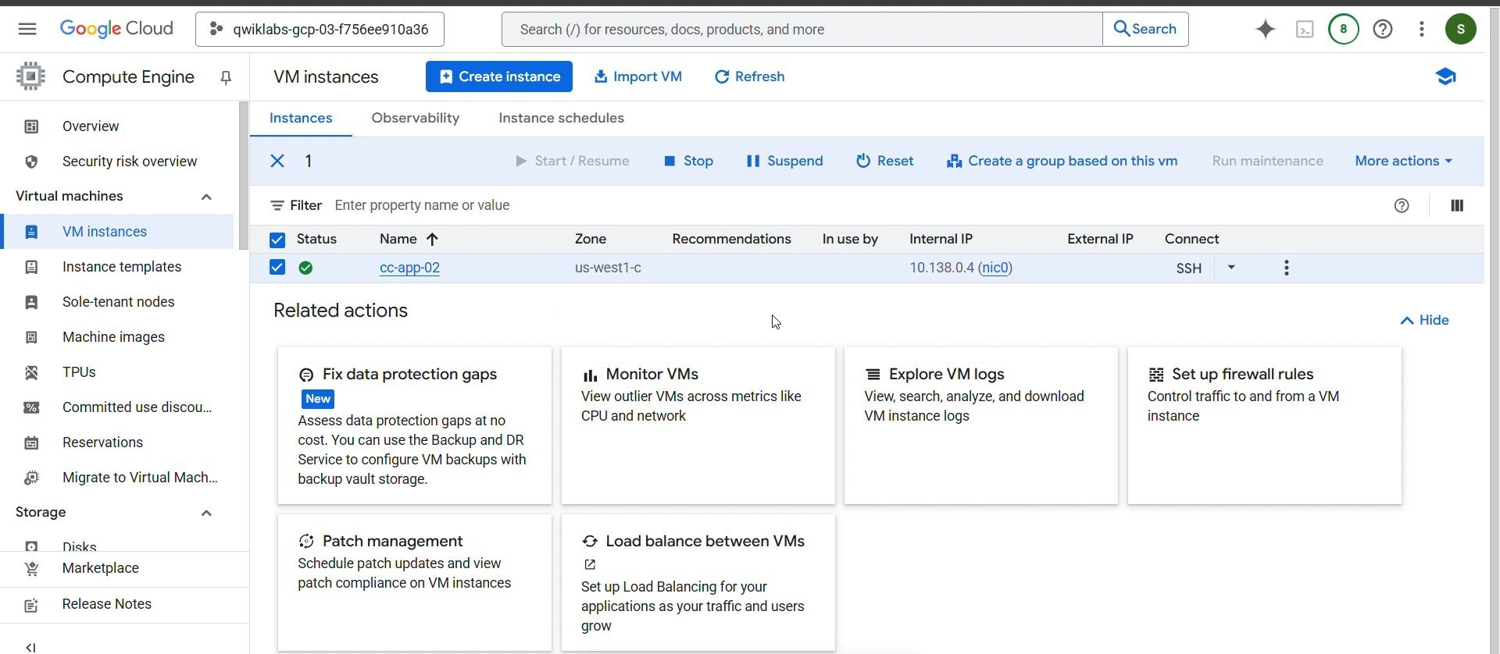Open filter help question mark icon
Screen dimensions: 1500x654
click(x=1401, y=205)
